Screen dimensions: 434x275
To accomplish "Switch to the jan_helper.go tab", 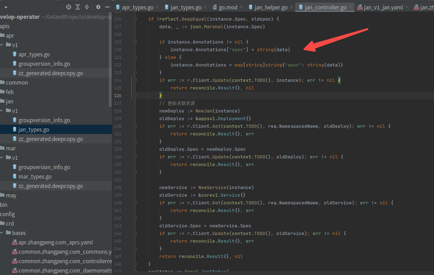I will (x=271, y=7).
